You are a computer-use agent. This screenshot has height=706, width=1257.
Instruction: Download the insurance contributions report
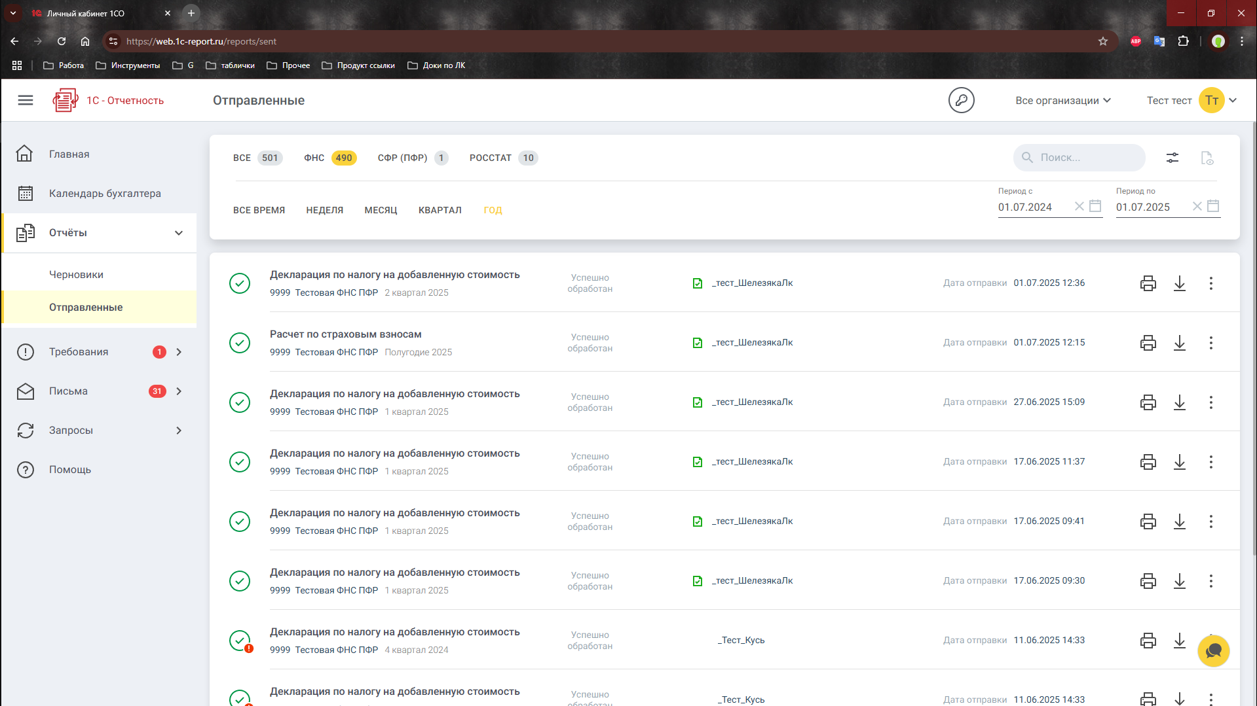[x=1179, y=343]
